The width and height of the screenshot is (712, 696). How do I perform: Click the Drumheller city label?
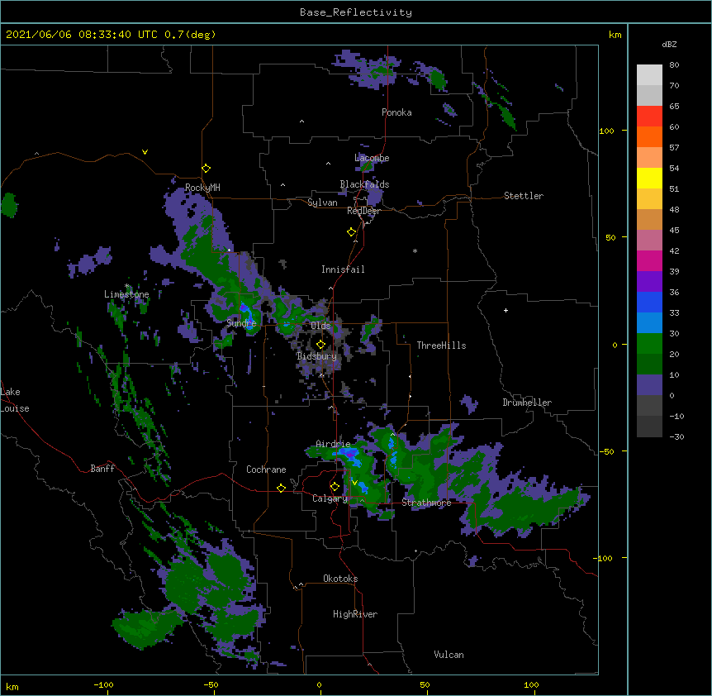pyautogui.click(x=527, y=403)
